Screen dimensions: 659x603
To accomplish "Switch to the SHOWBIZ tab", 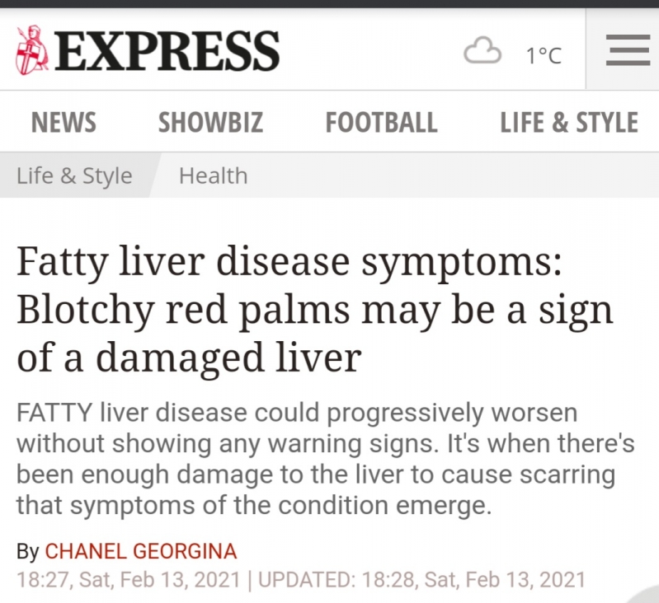I will (210, 122).
